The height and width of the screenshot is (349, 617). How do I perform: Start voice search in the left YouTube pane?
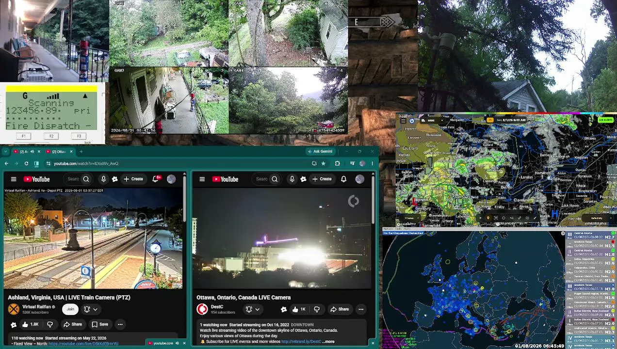[103, 179]
